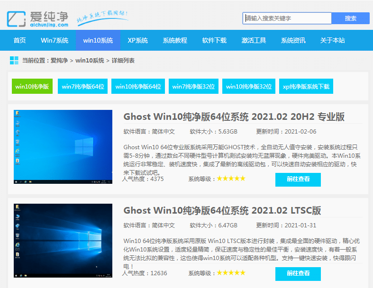Click the blue windows icon beside 当前位置
Image resolution: width=373 pixels, height=288 pixels.
point(14,61)
